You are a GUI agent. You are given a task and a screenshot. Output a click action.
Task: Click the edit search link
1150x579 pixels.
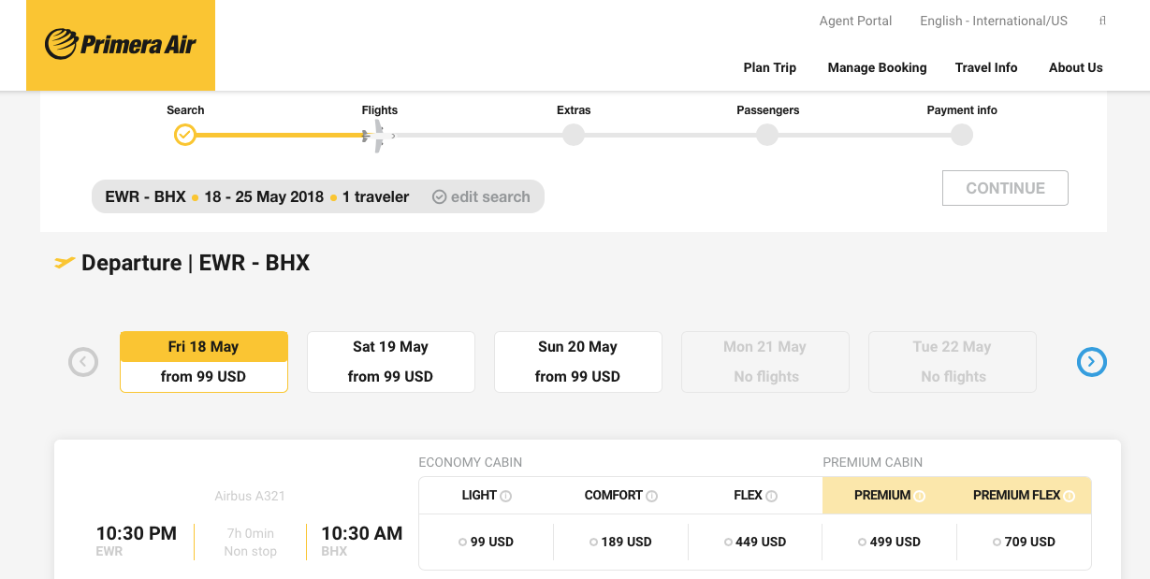481,196
